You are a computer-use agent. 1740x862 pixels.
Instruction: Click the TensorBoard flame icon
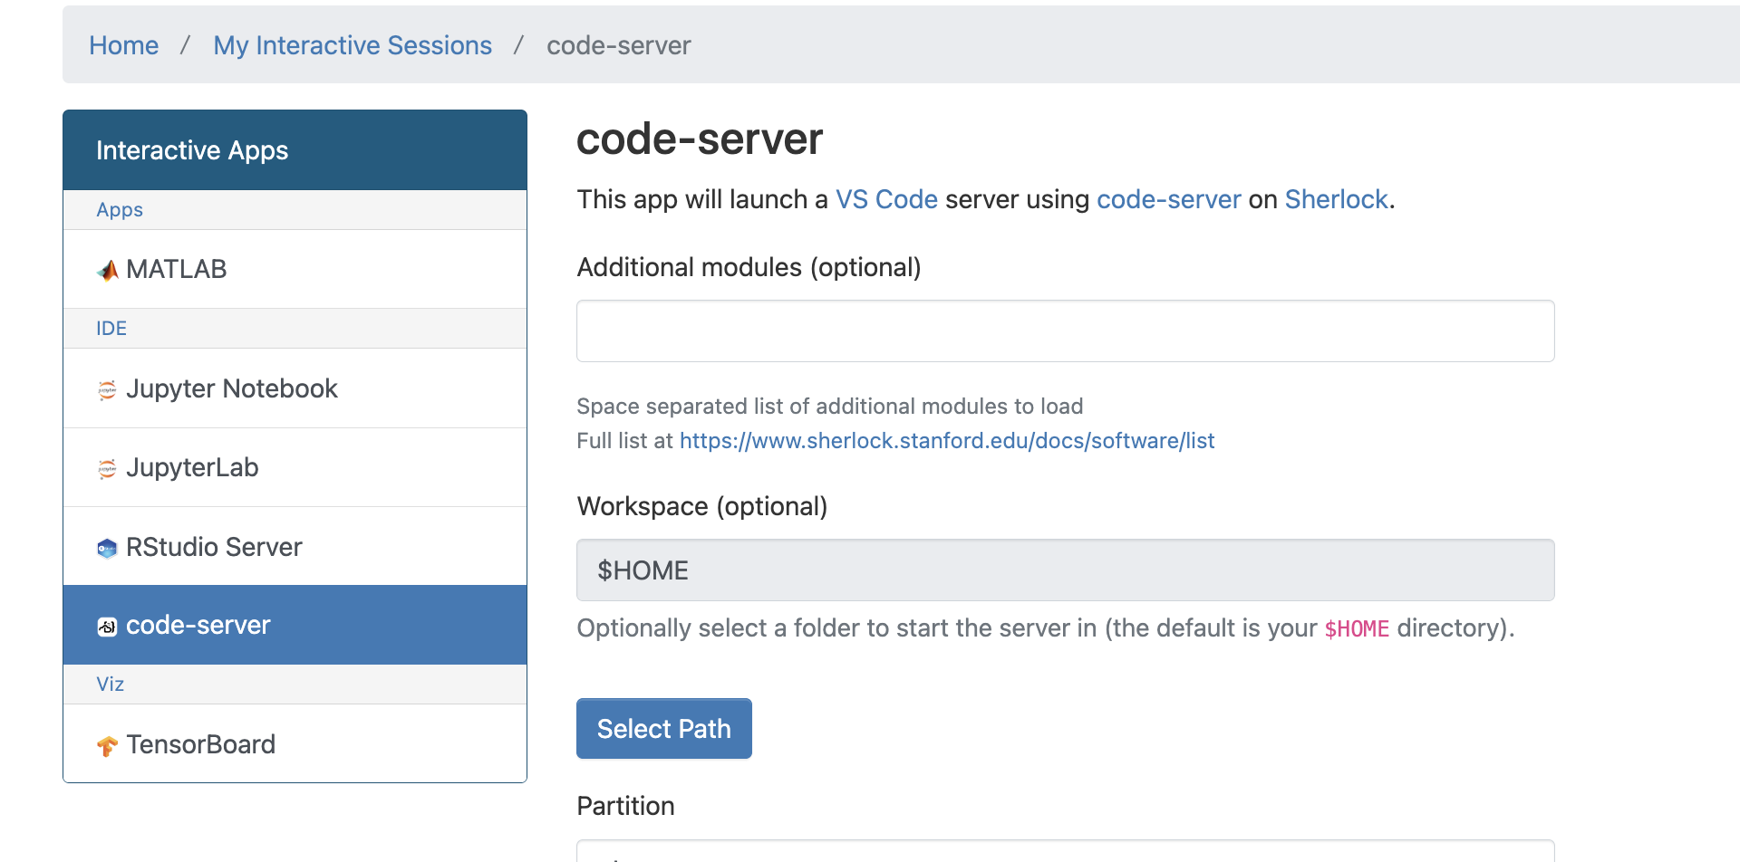pos(109,745)
